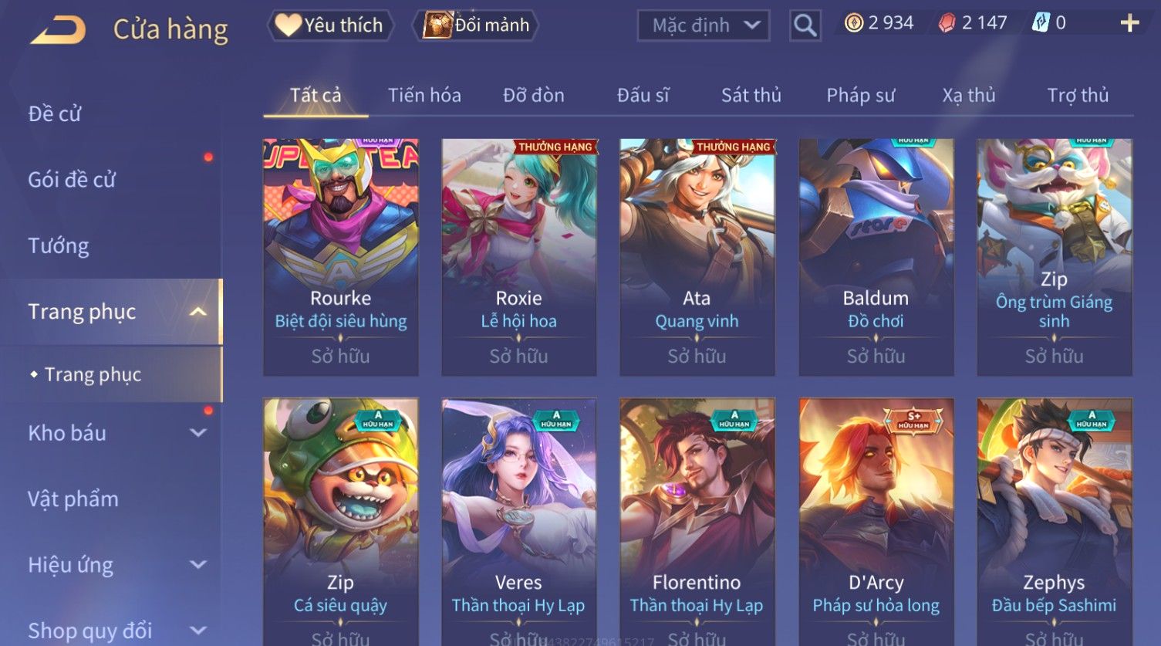The image size is (1161, 646).
Task: Switch to the Sát thủ tab
Action: coord(751,95)
